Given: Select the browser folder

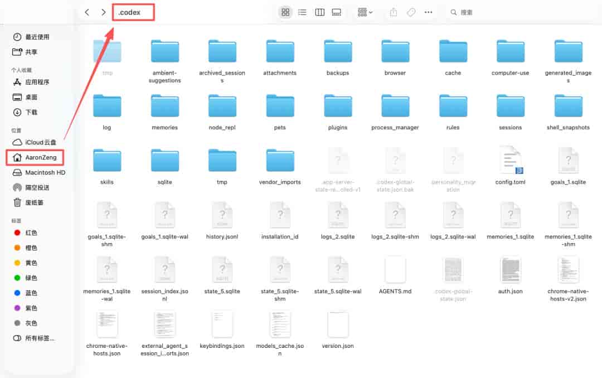Looking at the screenshot, I should pos(395,57).
